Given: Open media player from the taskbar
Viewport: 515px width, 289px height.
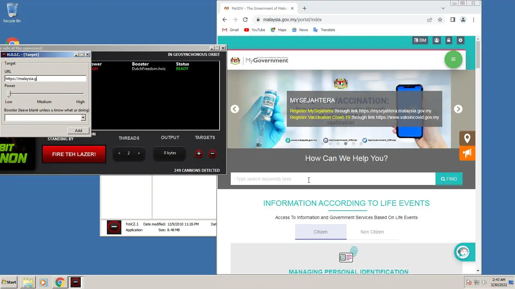Looking at the screenshot, I should [43, 282].
